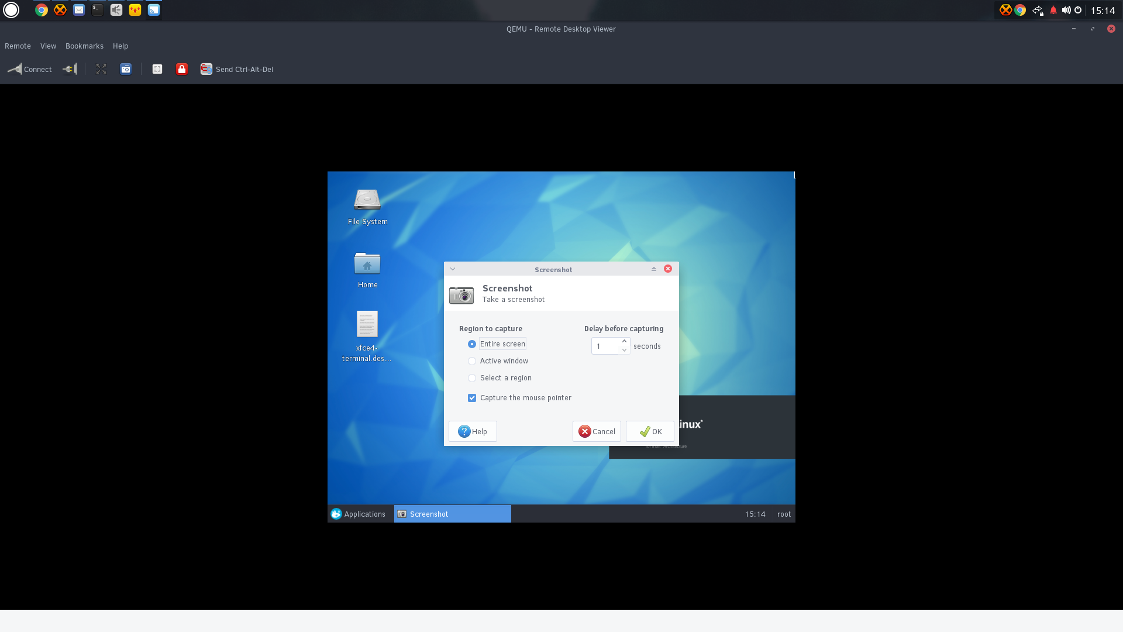This screenshot has height=632, width=1123.
Task: Close the Screenshot dialog with red X
Action: click(668, 269)
